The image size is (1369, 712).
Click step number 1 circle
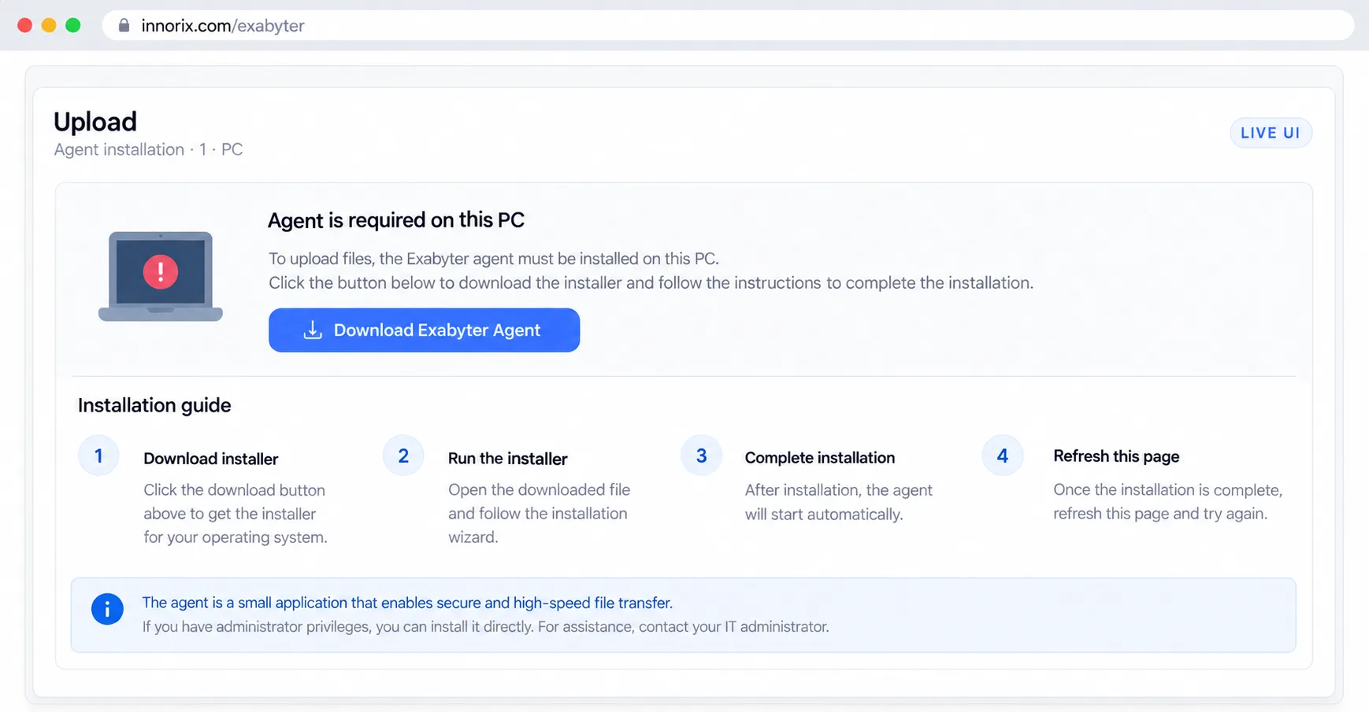click(98, 456)
